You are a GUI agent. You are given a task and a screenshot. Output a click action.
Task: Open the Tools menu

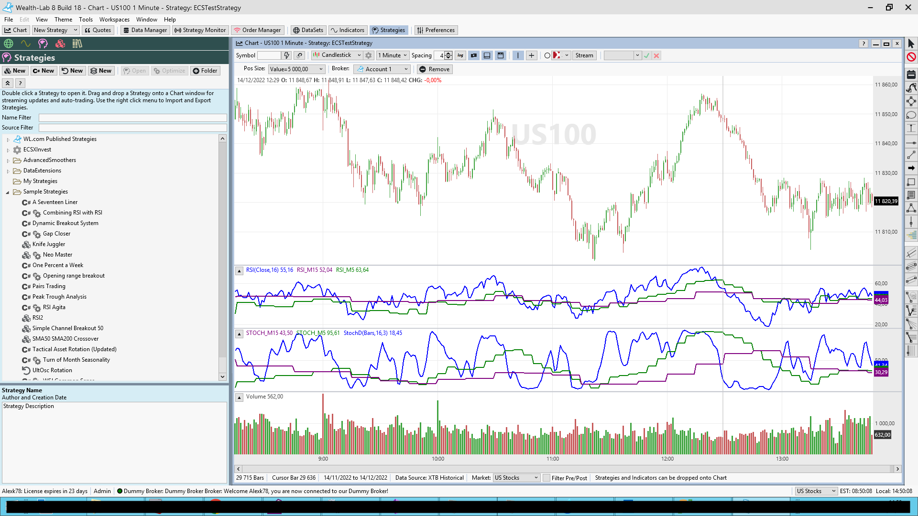pos(86,20)
